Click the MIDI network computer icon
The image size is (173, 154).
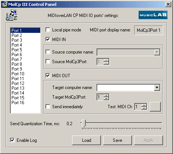tap(12, 15)
